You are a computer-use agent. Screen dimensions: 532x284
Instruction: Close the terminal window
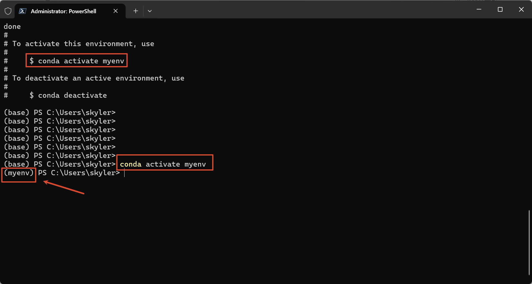tap(521, 10)
